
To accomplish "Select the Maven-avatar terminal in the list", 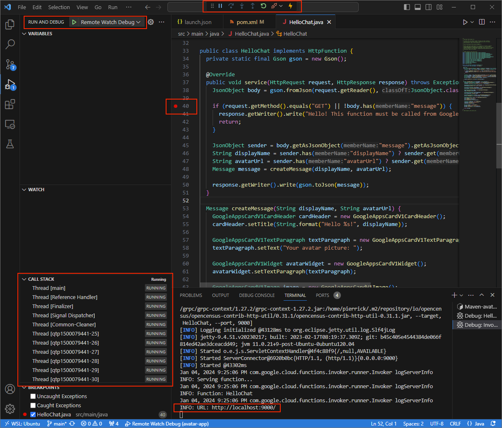I will 476,306.
